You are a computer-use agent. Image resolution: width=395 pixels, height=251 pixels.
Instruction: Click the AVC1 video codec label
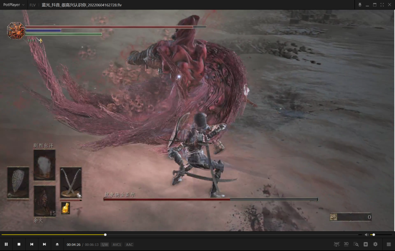pyautogui.click(x=117, y=244)
